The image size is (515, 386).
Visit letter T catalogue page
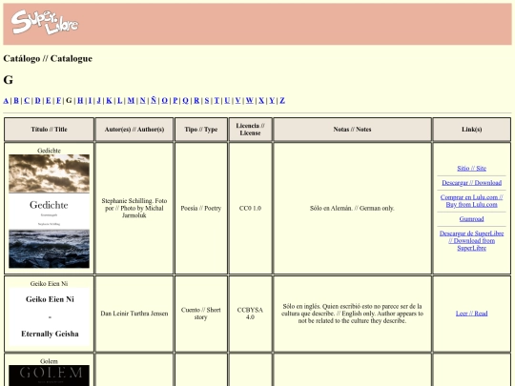click(x=216, y=100)
